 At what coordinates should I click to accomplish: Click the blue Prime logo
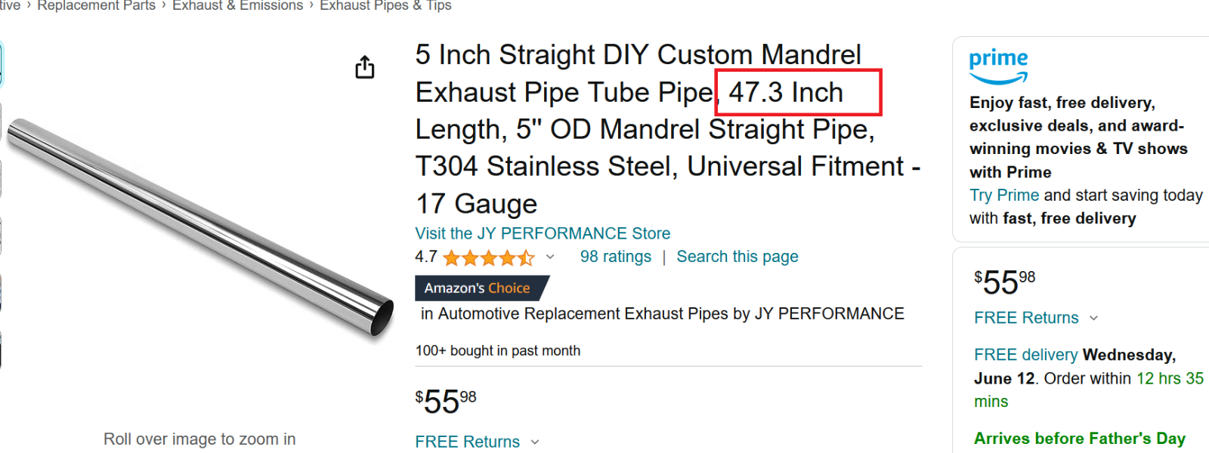click(998, 66)
